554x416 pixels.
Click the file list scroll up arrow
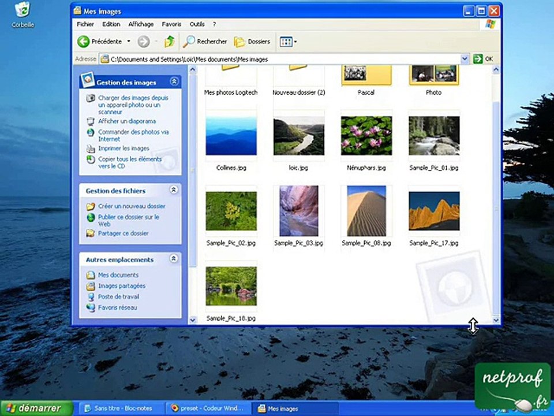(x=496, y=70)
